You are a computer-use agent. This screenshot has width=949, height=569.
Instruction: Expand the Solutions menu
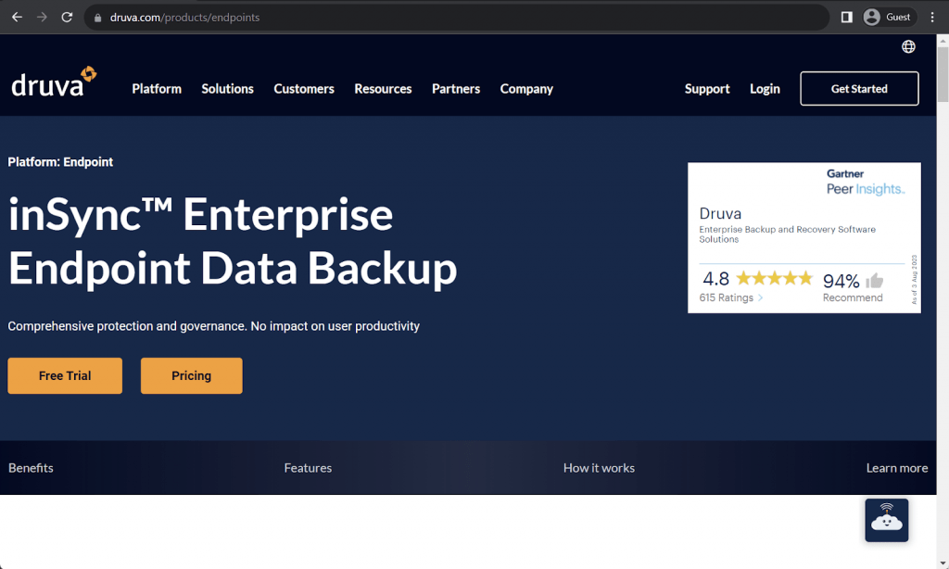pos(227,89)
